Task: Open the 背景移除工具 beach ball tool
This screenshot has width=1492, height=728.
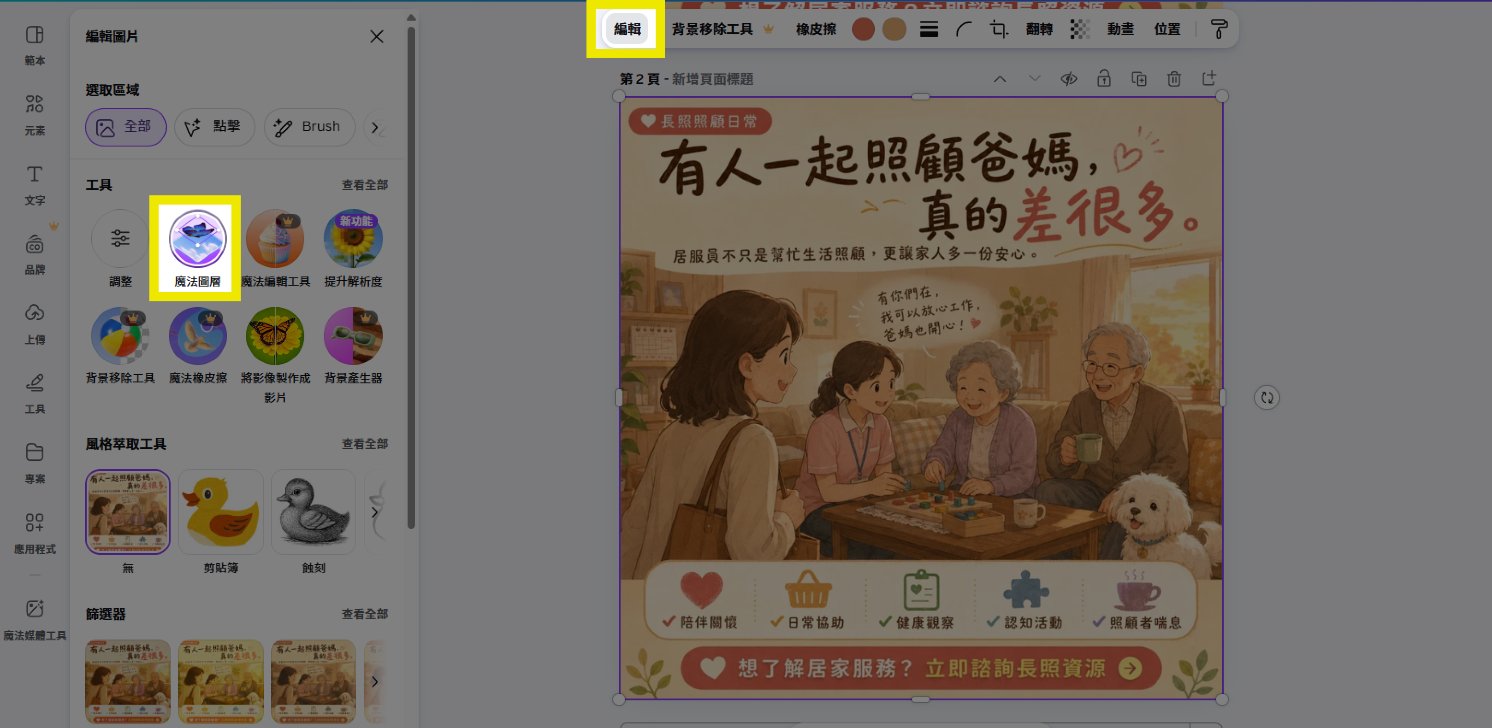Action: [x=120, y=346]
